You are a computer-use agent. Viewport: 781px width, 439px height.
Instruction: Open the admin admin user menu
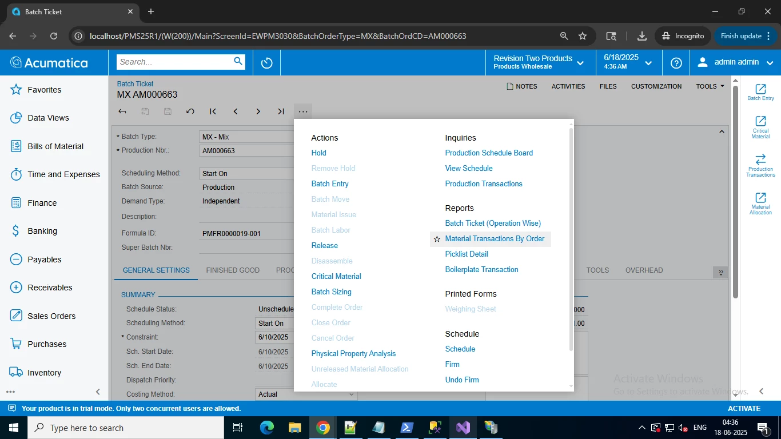point(736,62)
